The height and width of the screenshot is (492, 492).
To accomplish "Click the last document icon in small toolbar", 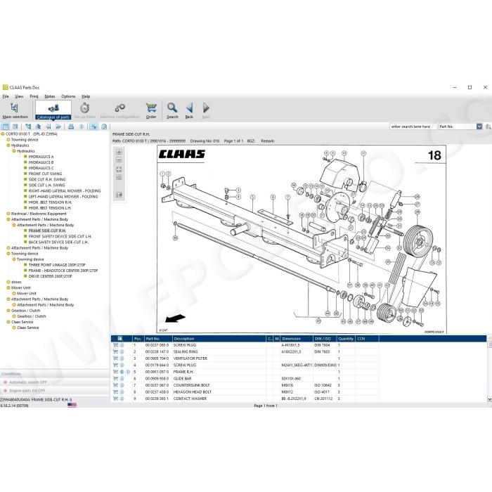I will (104, 127).
